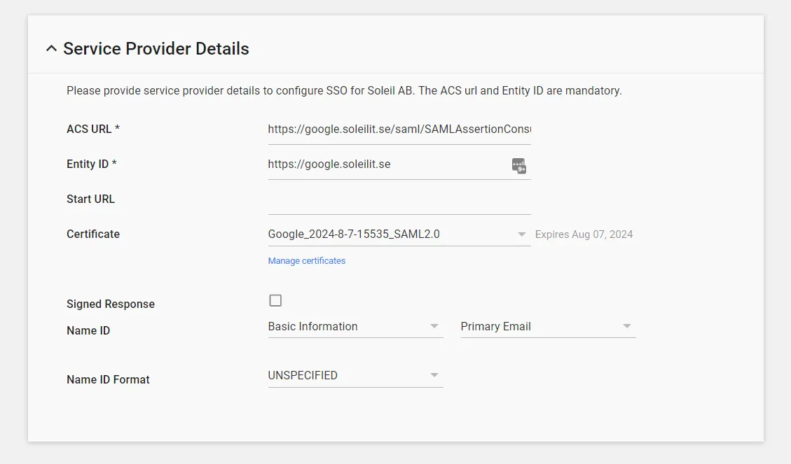Click the Service Provider Details heading
Image resolution: width=791 pixels, height=464 pixels.
(156, 48)
